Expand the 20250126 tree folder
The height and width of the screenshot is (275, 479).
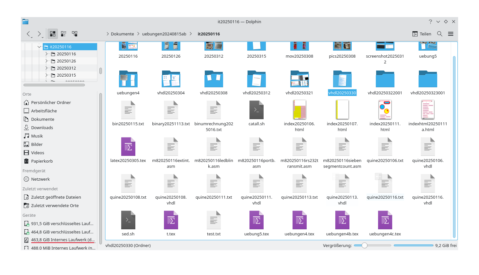click(x=47, y=61)
